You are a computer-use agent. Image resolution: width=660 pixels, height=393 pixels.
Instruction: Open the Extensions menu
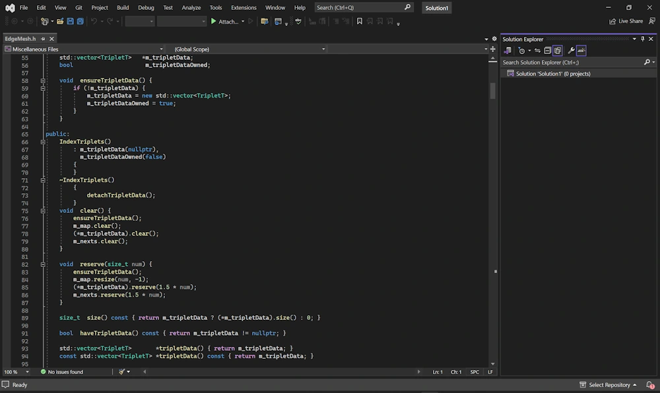click(244, 7)
